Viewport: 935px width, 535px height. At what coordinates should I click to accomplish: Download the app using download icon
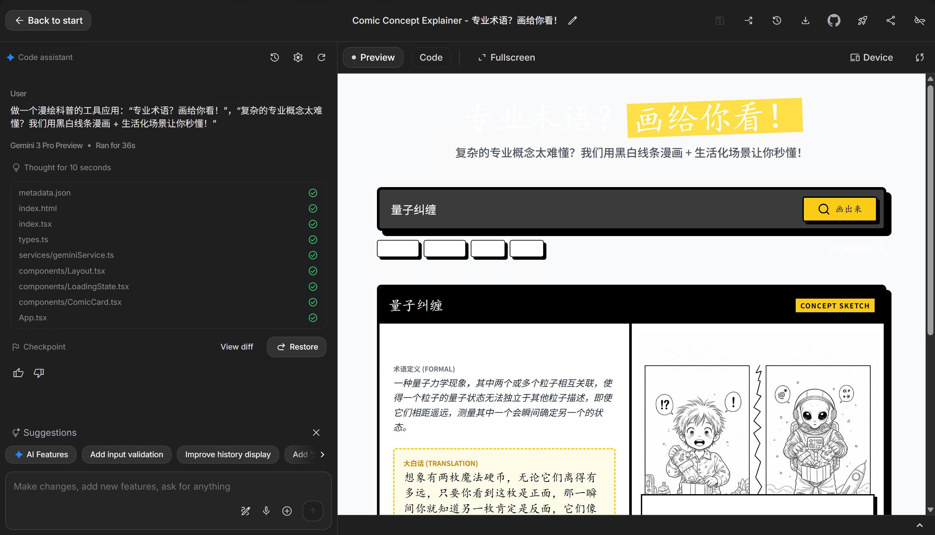point(805,20)
